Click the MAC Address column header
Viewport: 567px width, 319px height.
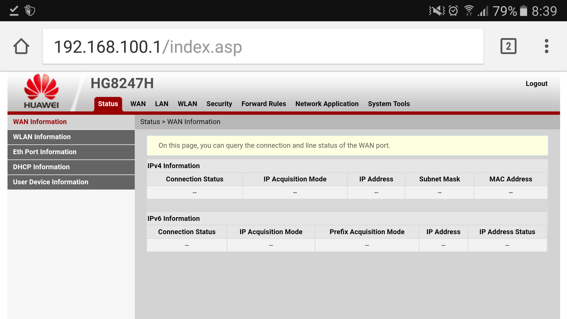(511, 179)
